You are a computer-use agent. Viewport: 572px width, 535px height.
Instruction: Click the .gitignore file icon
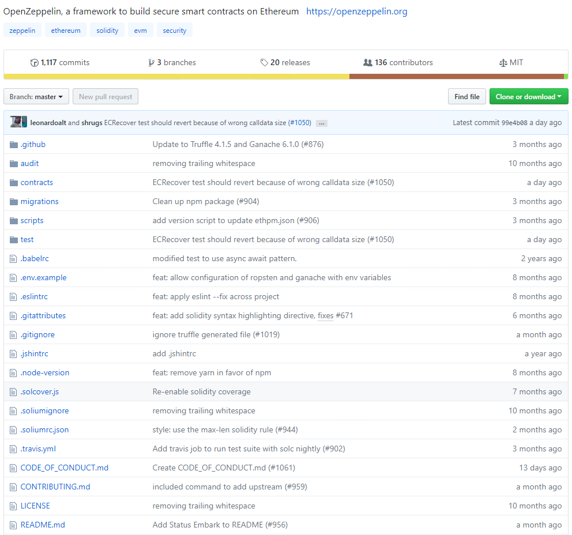13,335
